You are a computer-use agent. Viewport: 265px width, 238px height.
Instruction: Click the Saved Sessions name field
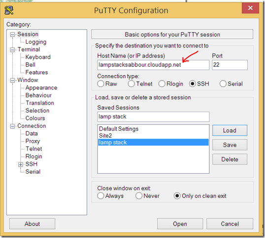pyautogui.click(x=153, y=117)
